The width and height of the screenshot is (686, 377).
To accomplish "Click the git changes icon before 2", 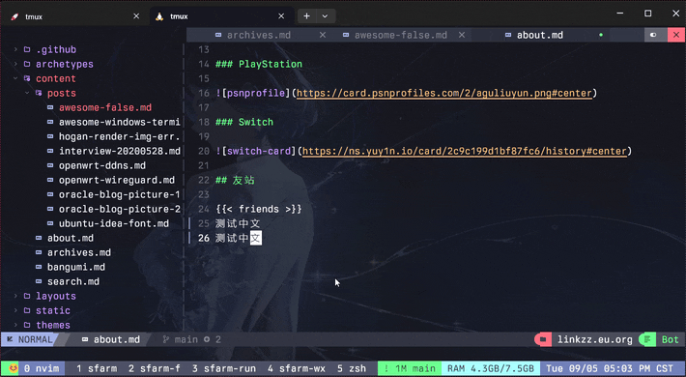I will click(207, 339).
